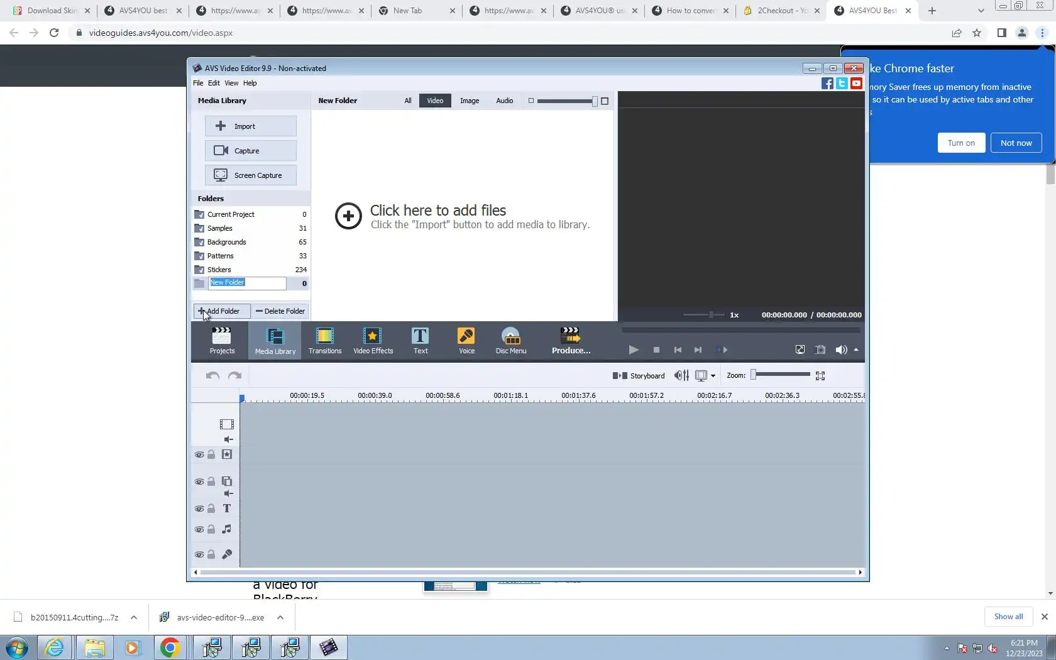The height and width of the screenshot is (660, 1056).
Task: Open the Edit menu
Action: point(214,83)
